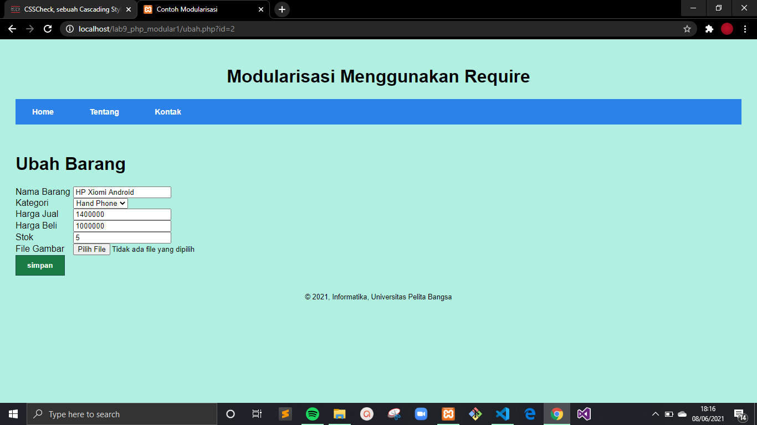Viewport: 757px width, 425px height.
Task: Click inside the Nama Barang text field
Action: coord(122,192)
